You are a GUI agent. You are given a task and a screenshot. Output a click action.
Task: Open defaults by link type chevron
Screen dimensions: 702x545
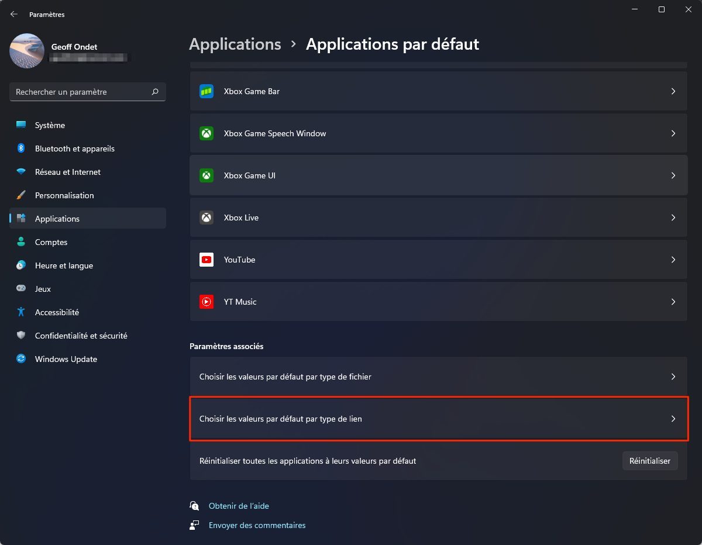pos(673,419)
